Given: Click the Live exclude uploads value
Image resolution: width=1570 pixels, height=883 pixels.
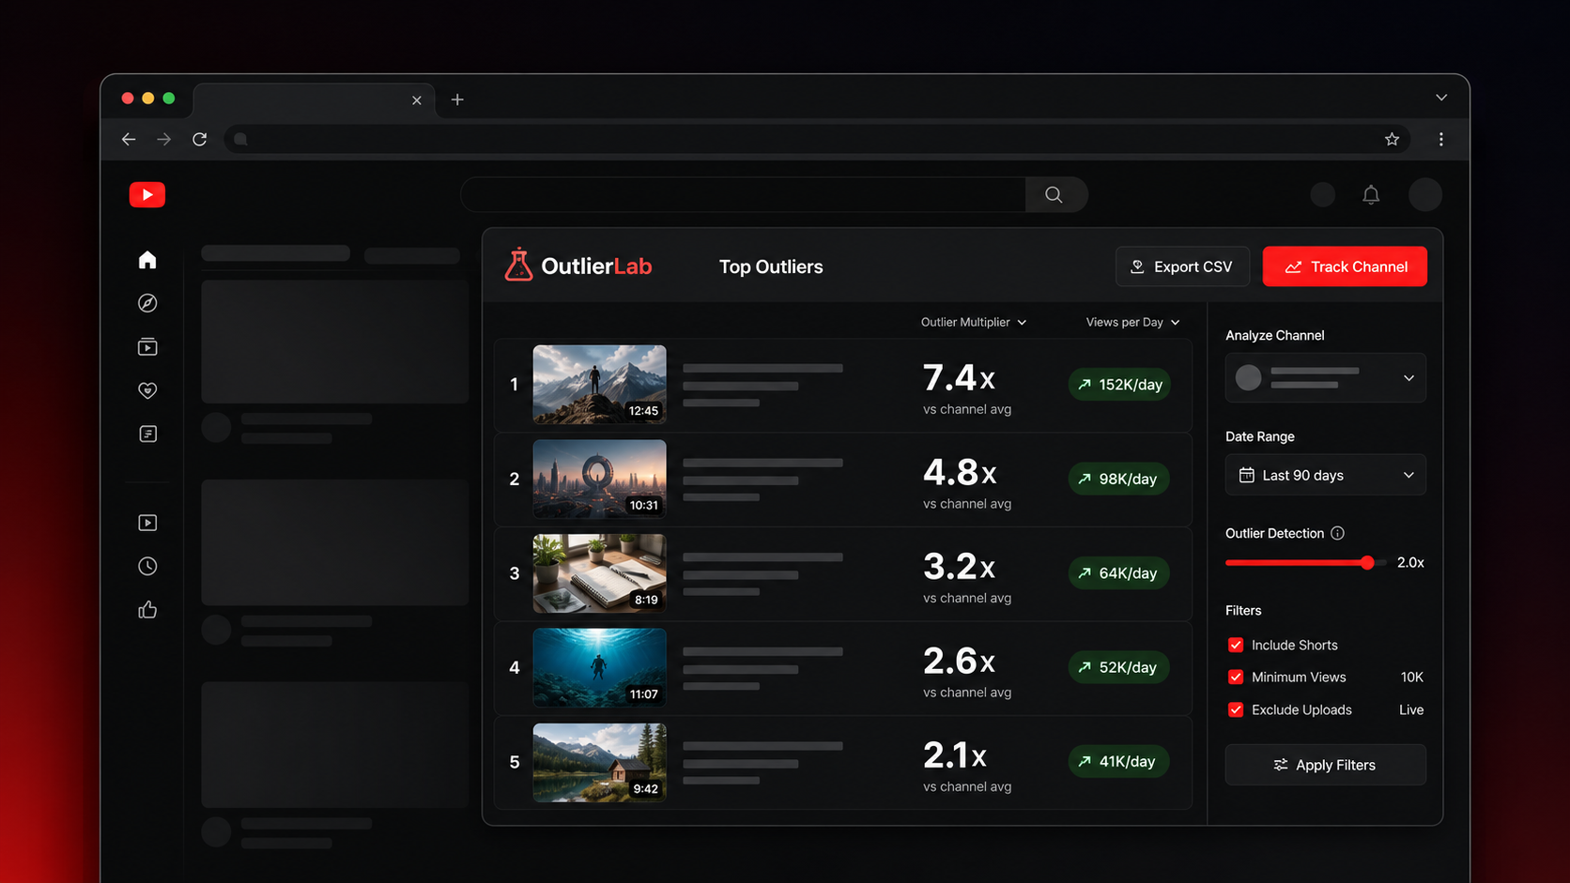Looking at the screenshot, I should [1411, 709].
